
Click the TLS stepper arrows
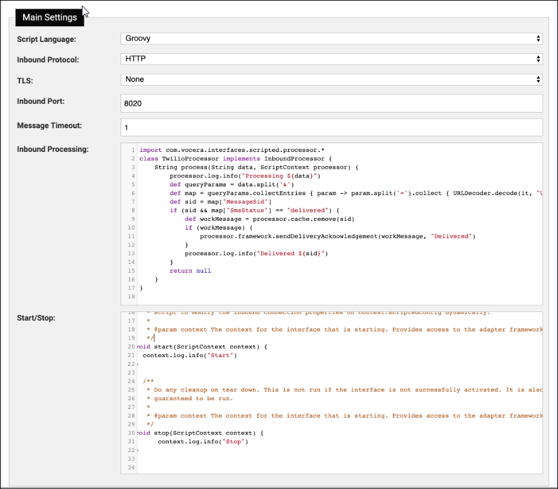pyautogui.click(x=537, y=79)
